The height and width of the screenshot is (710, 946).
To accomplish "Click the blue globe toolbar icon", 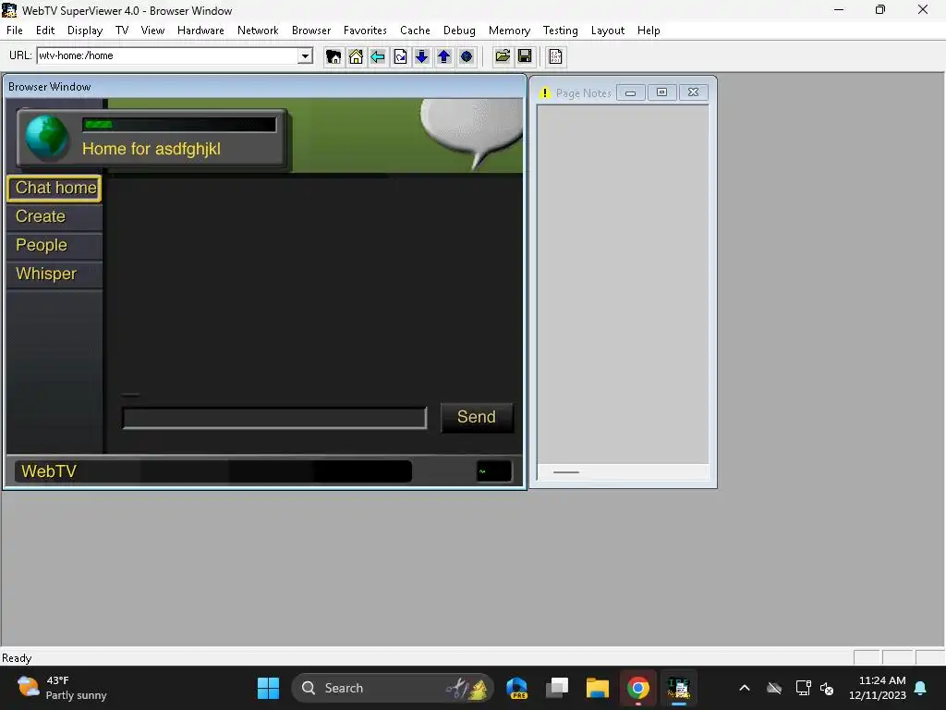I will coord(467,56).
